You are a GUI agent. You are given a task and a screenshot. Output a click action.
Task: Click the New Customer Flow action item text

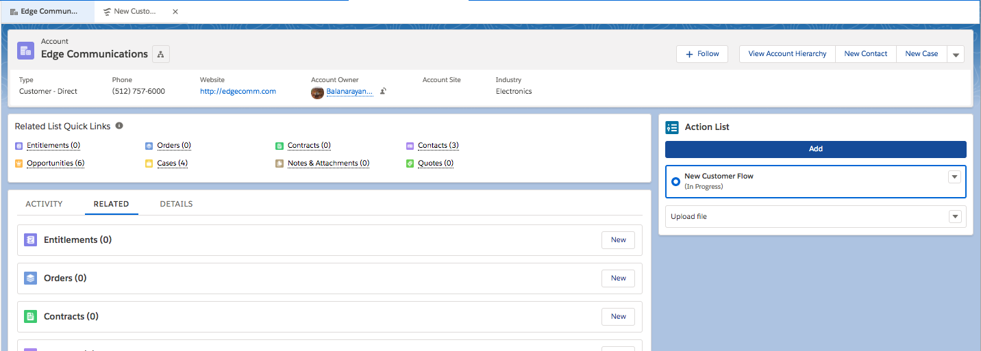click(x=719, y=177)
